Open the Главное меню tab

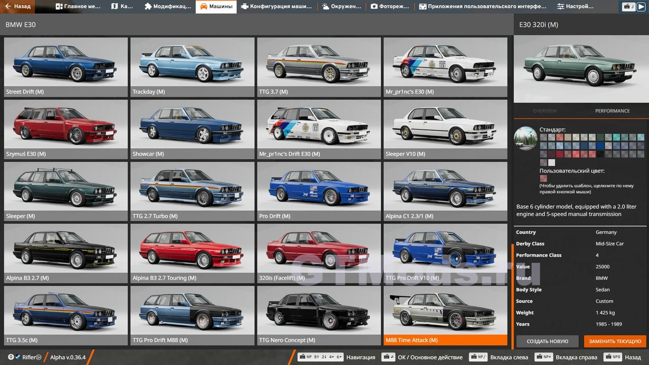(78, 7)
